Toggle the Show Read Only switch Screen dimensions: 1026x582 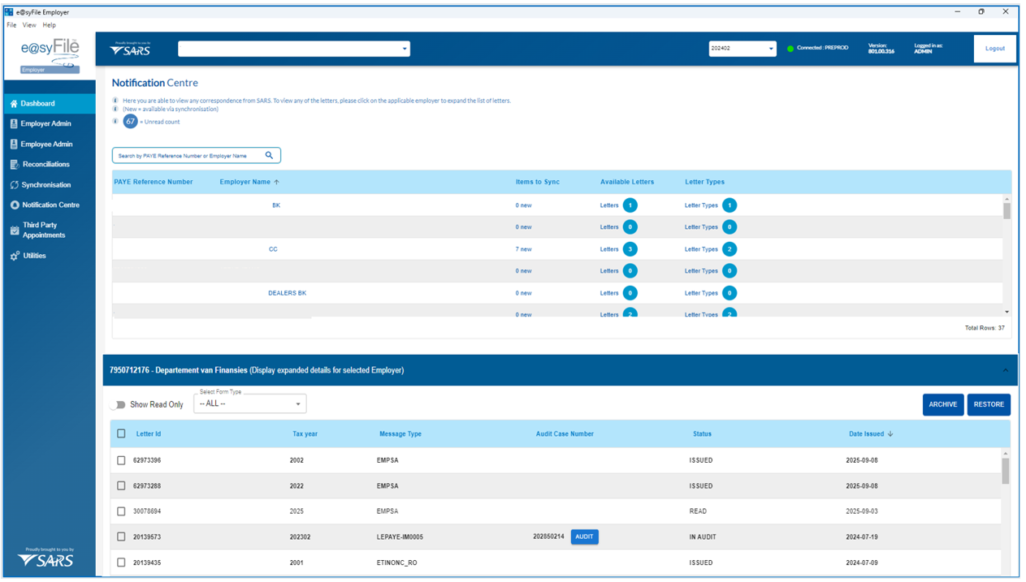tap(119, 404)
